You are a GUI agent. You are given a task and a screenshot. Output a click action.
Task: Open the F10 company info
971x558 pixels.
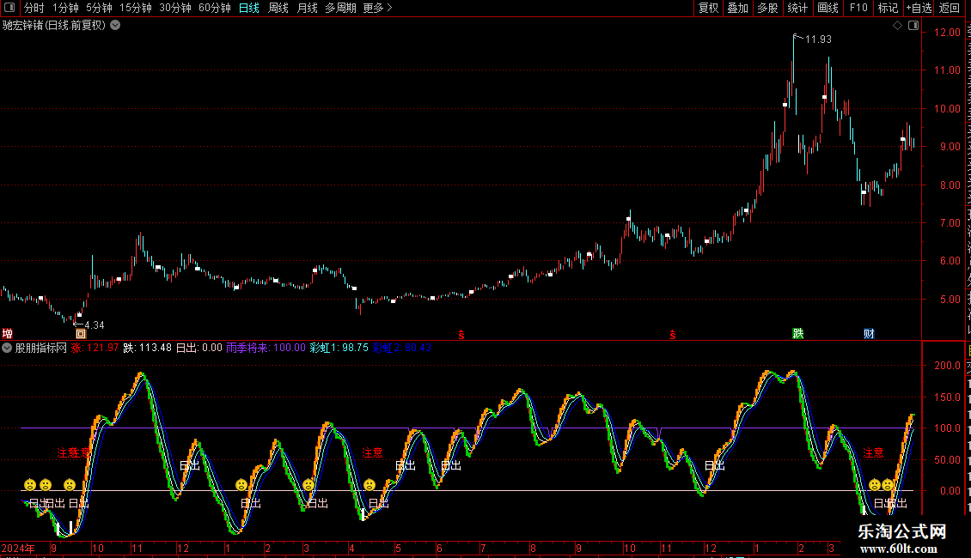pyautogui.click(x=858, y=8)
